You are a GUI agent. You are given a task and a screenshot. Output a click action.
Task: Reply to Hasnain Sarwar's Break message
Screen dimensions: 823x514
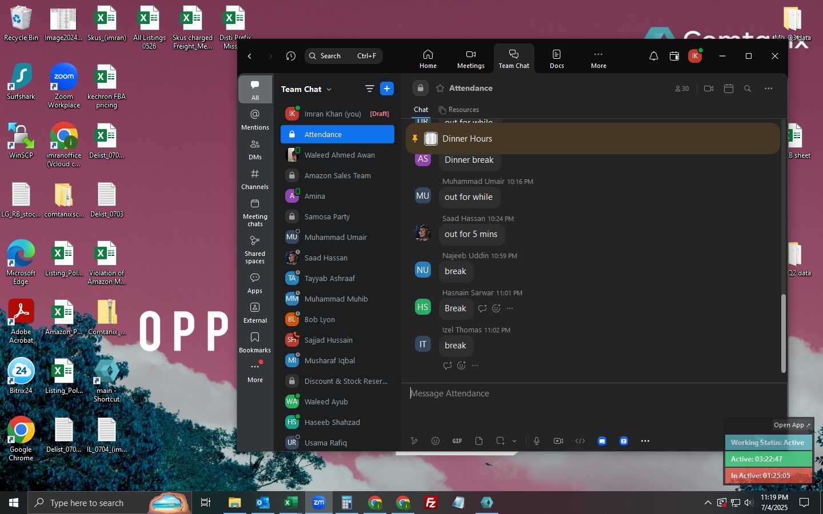click(482, 308)
